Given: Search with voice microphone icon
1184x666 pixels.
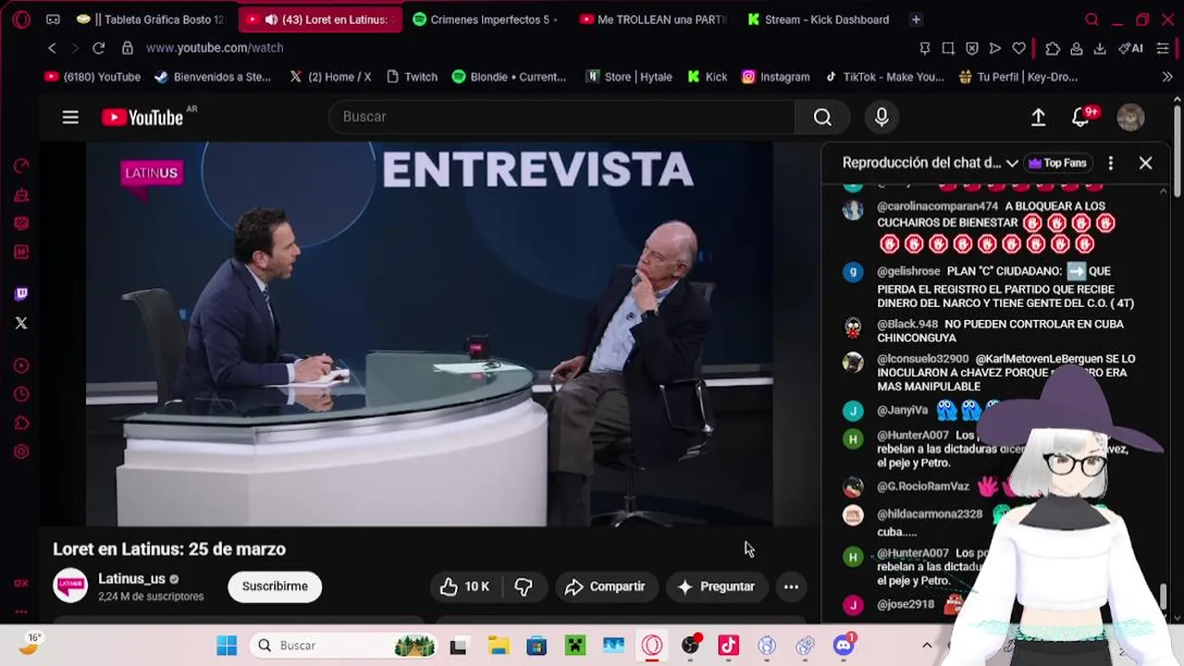Looking at the screenshot, I should coord(882,117).
